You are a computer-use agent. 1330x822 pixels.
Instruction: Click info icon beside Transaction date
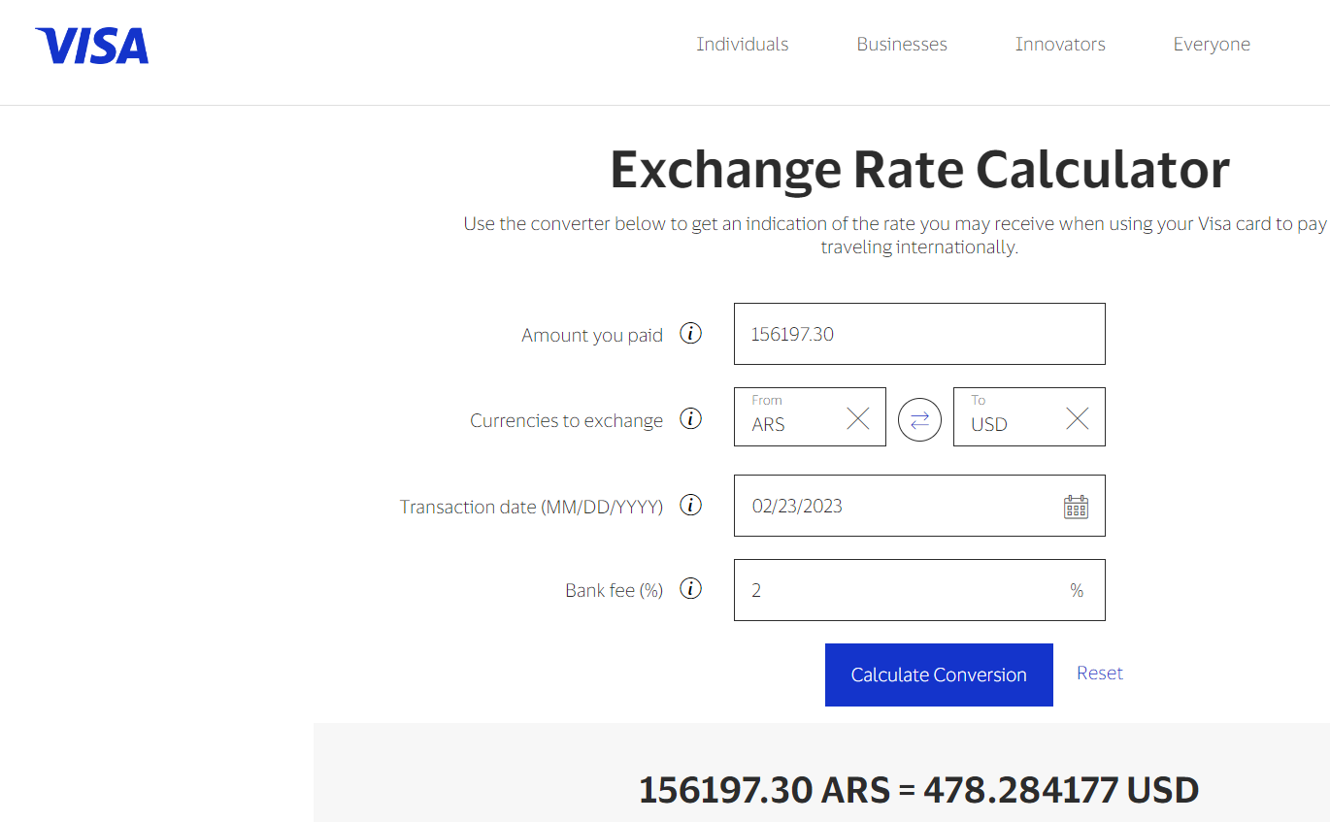pos(690,506)
